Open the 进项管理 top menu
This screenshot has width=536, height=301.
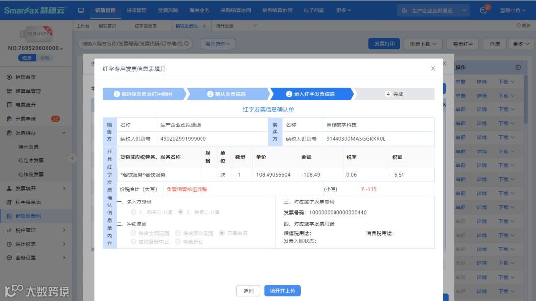click(x=136, y=10)
